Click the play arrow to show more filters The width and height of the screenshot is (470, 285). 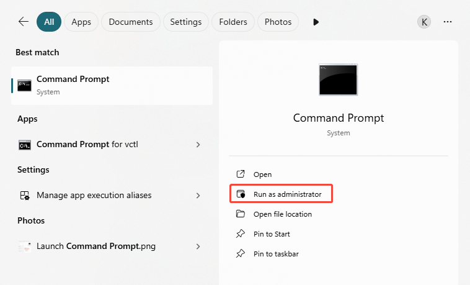point(316,22)
